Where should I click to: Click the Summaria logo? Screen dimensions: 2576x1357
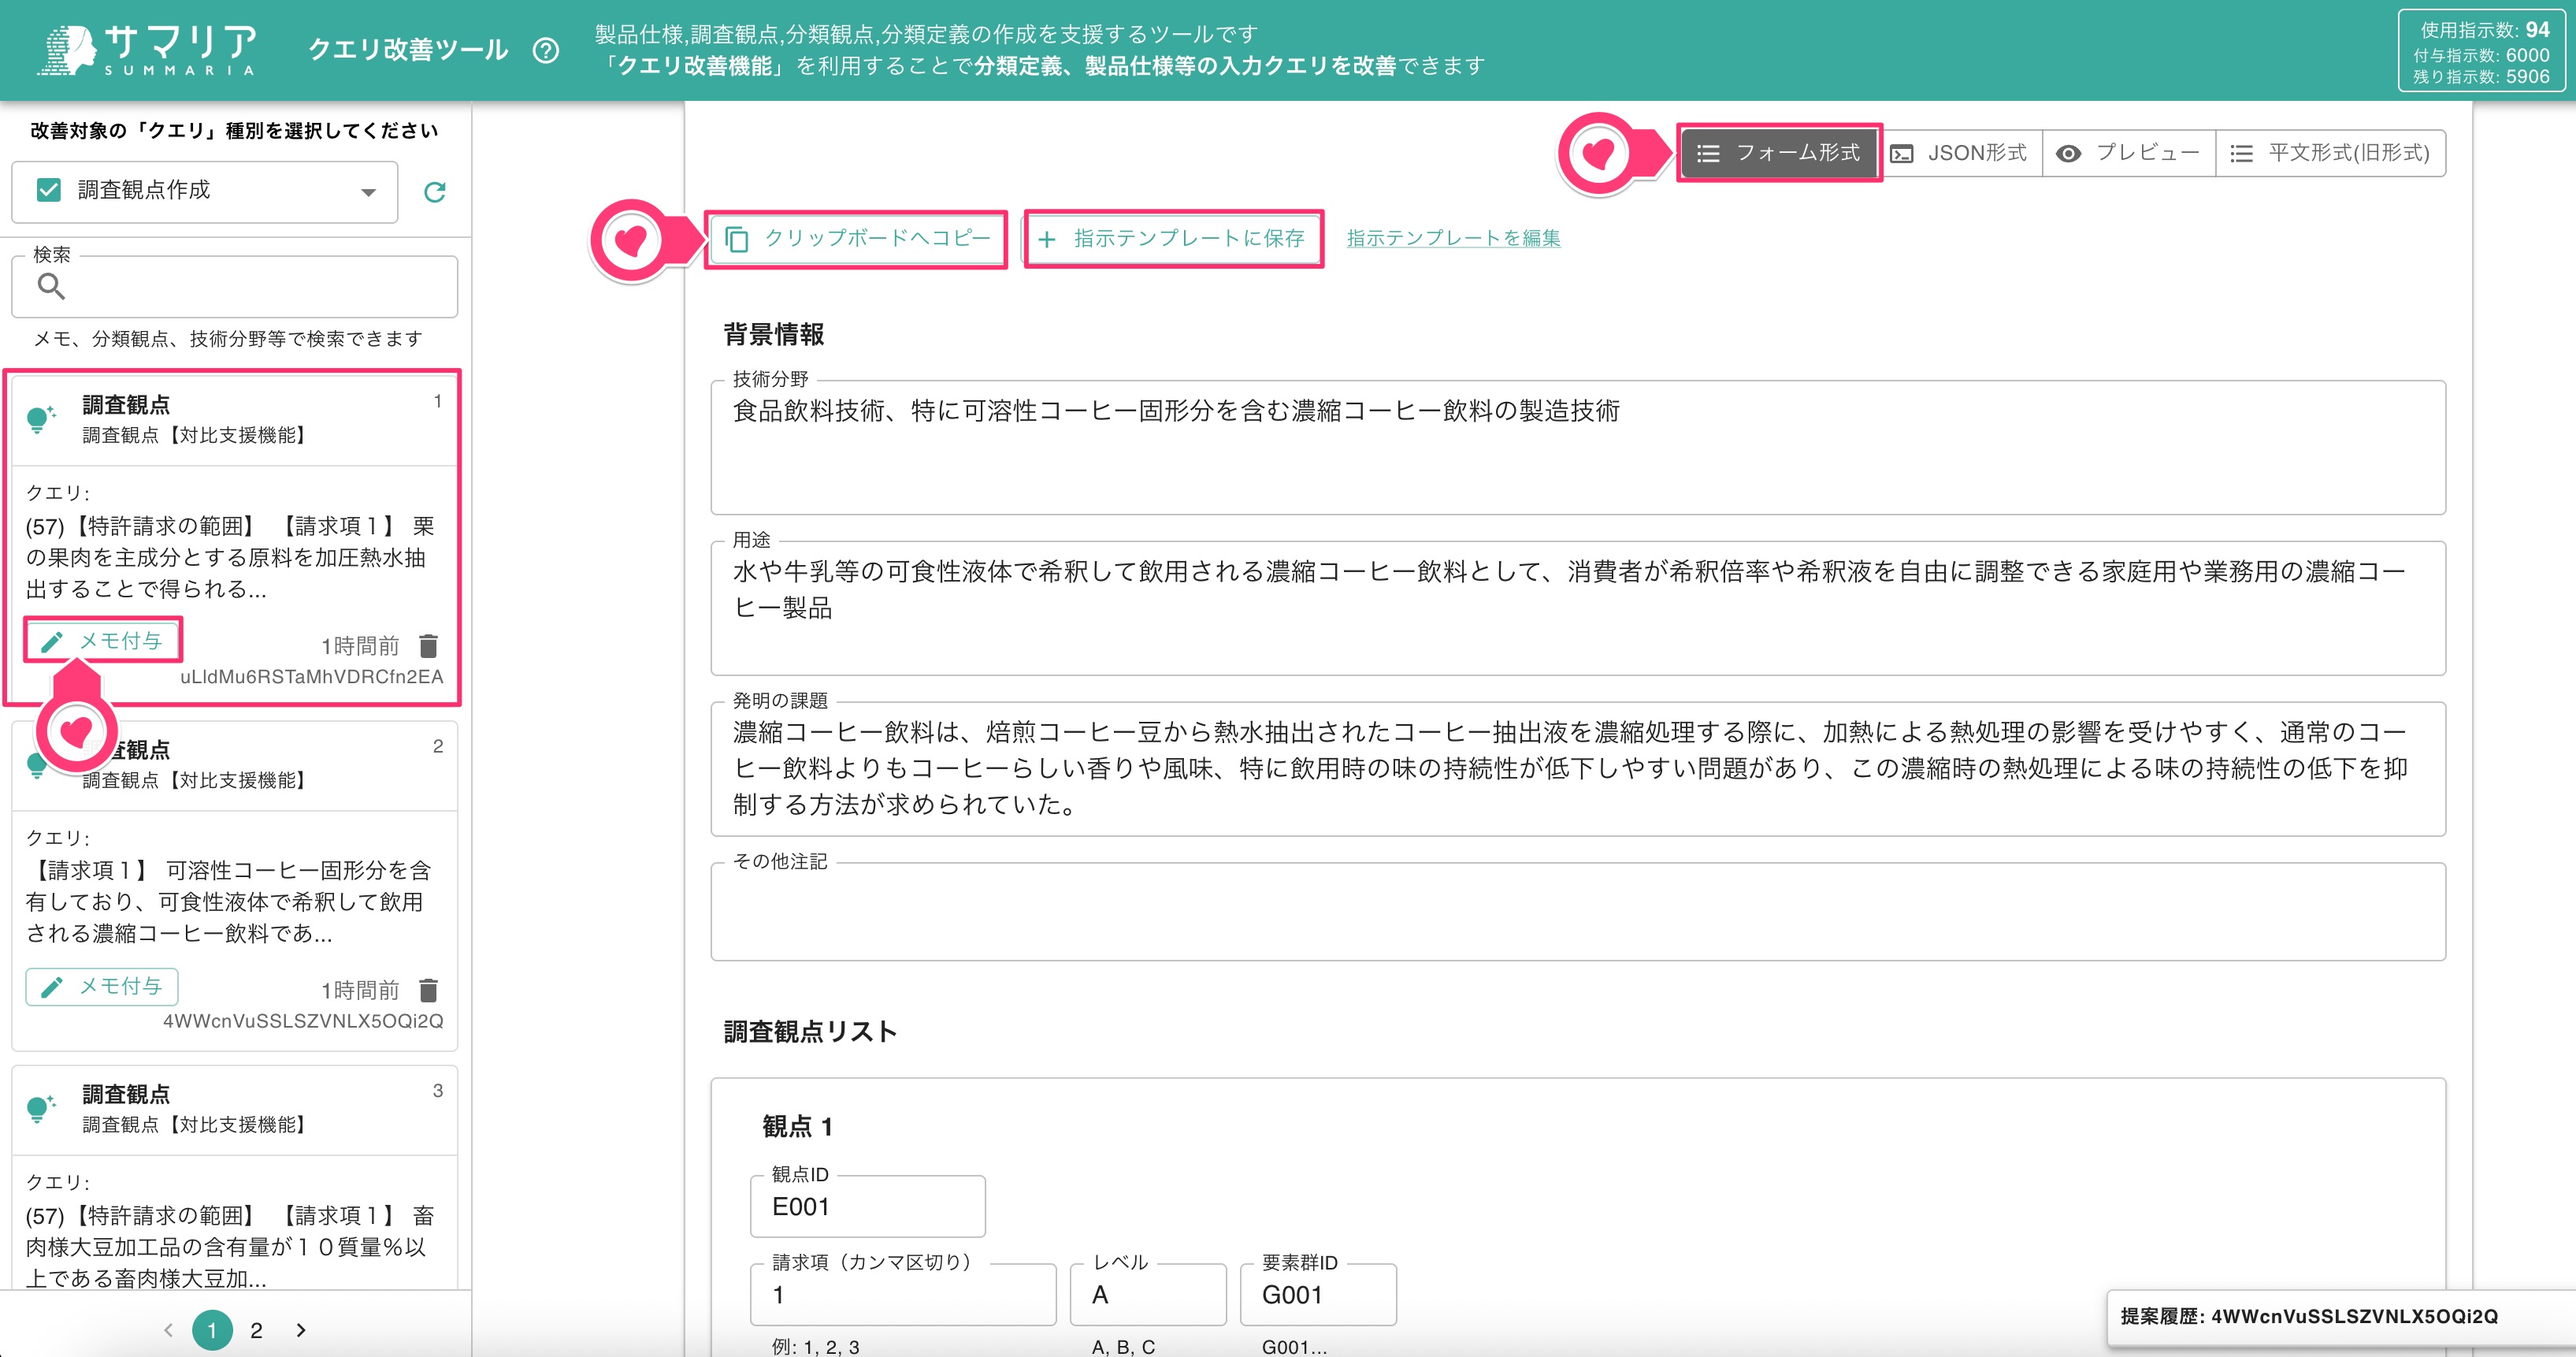click(148, 50)
